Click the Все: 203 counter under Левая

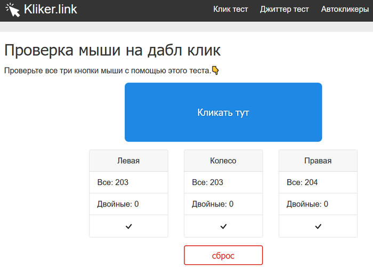coord(113,182)
